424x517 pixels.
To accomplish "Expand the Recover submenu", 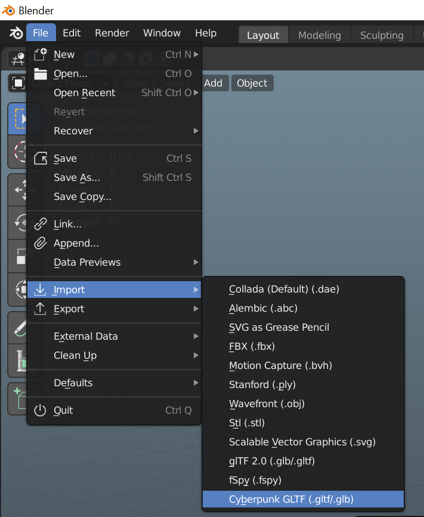I will (x=114, y=131).
